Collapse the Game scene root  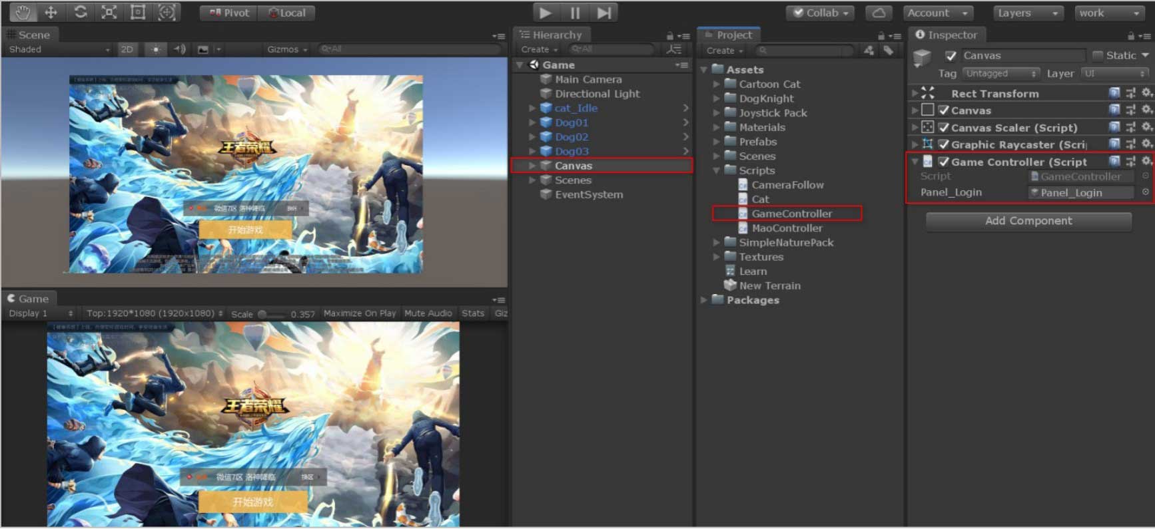point(520,65)
